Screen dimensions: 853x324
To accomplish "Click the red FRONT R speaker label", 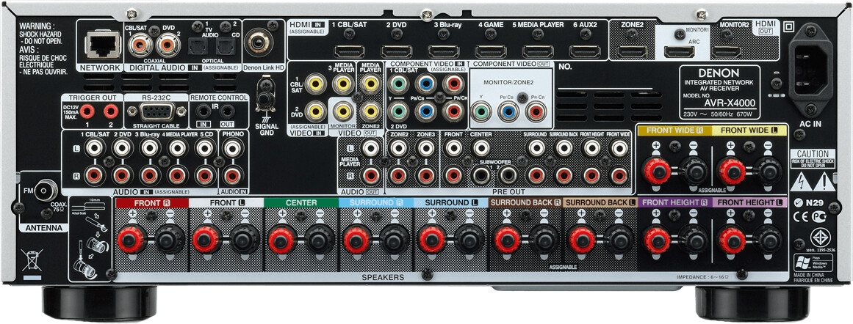I will pos(151,202).
